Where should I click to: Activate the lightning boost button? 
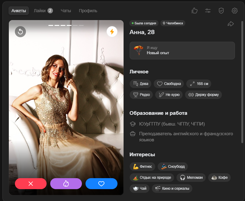[112, 32]
